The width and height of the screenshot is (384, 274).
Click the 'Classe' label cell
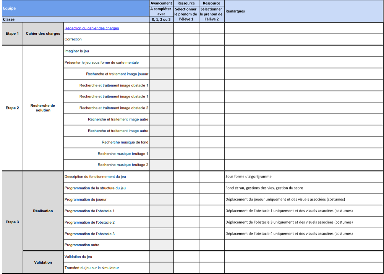point(75,19)
